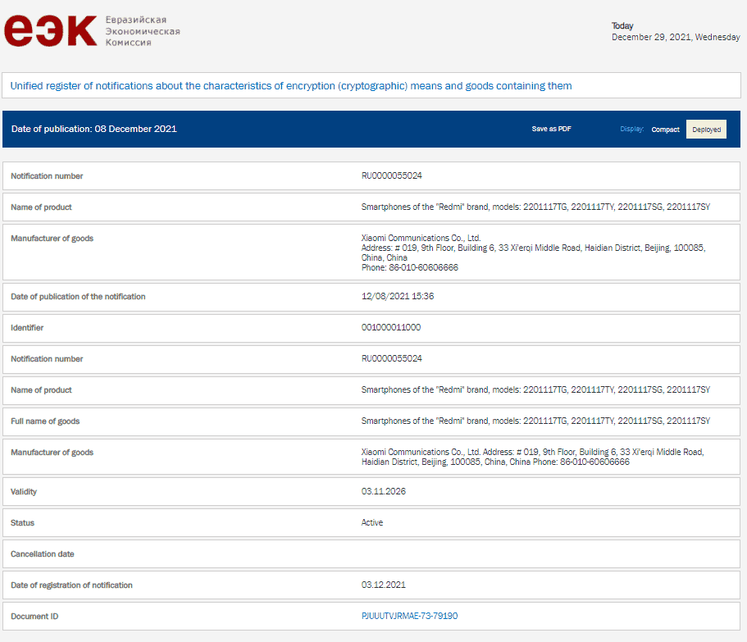747x642 pixels.
Task: Click the validity date 03.11.2026
Action: point(383,491)
